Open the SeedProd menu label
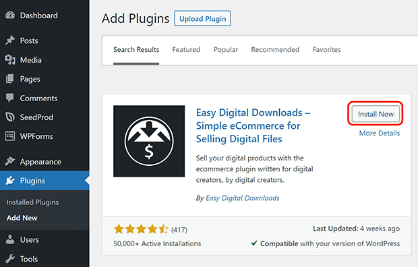This screenshot has width=418, height=267. (36, 117)
